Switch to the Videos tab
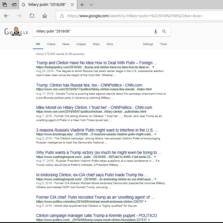This screenshot has width=223, height=223. point(51,44)
